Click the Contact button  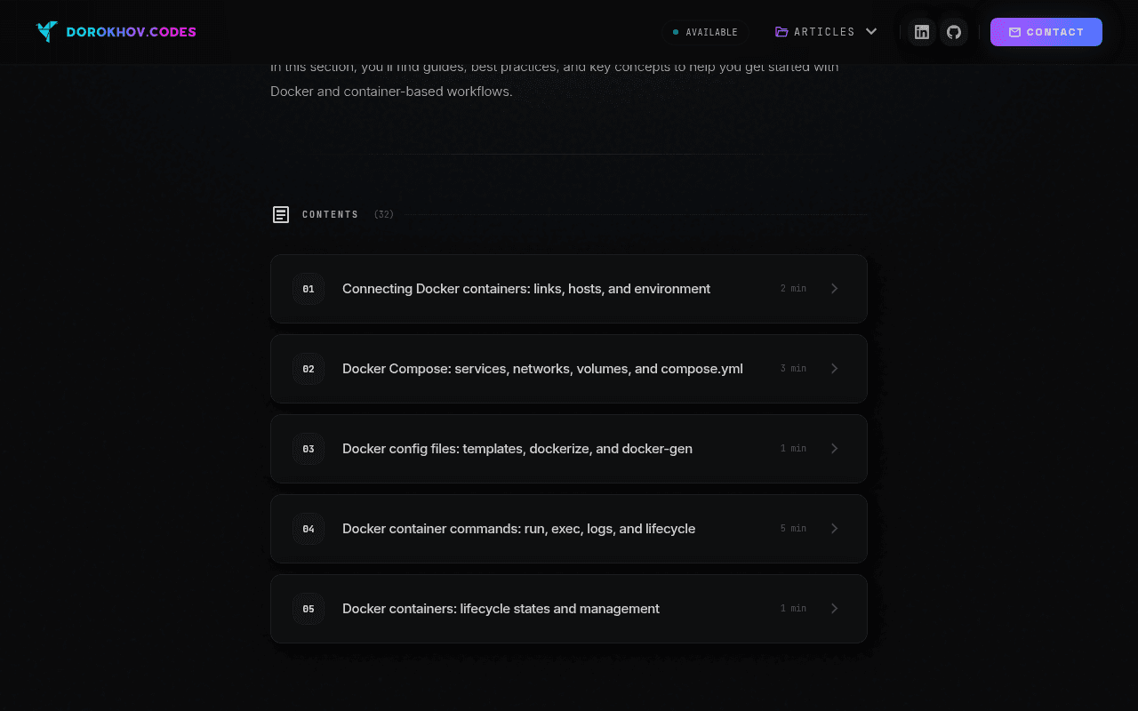pos(1046,32)
